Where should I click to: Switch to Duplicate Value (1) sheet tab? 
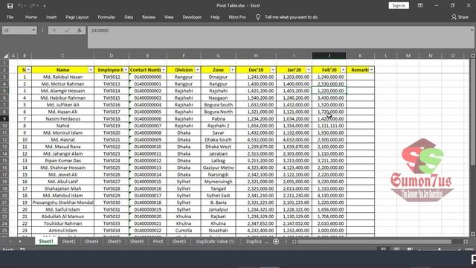coord(215,241)
